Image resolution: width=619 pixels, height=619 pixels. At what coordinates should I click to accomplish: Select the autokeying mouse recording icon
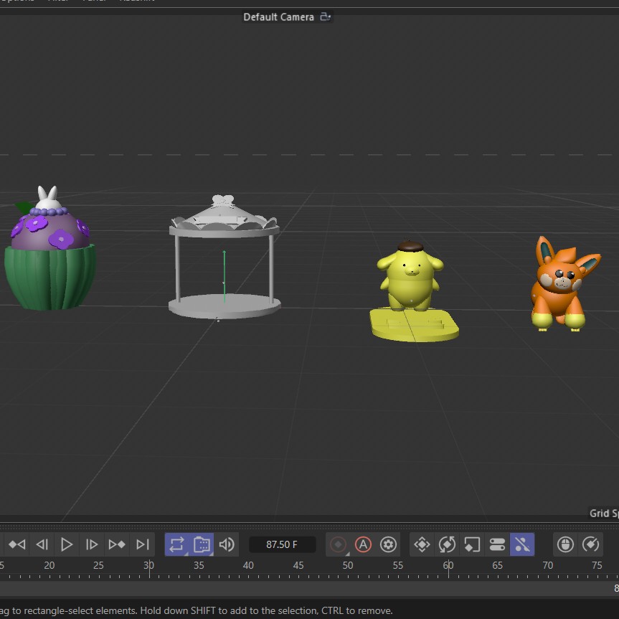coord(565,544)
